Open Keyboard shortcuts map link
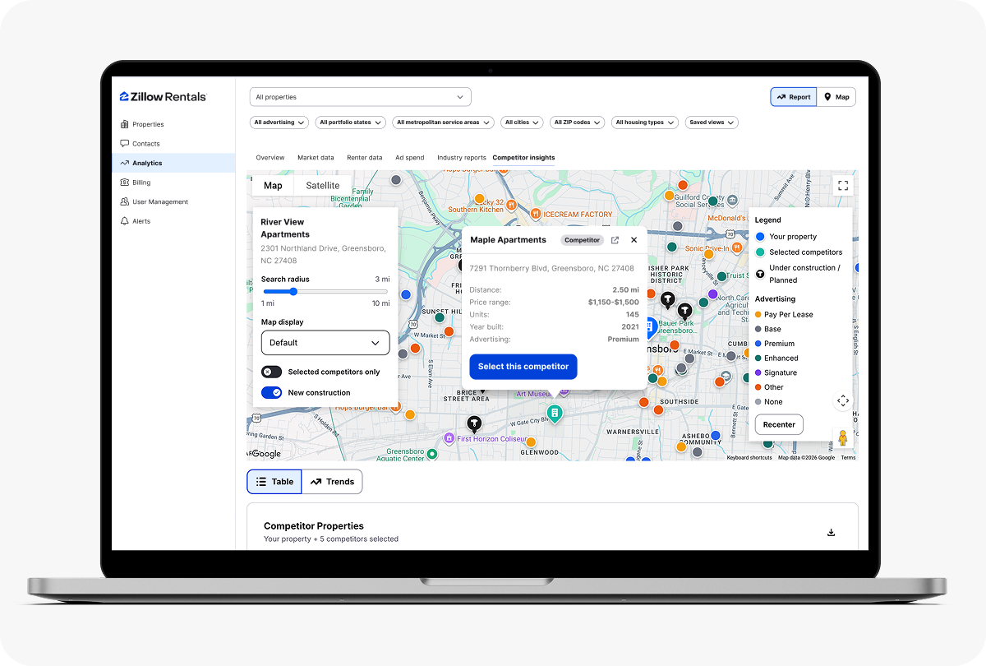 [x=749, y=458]
